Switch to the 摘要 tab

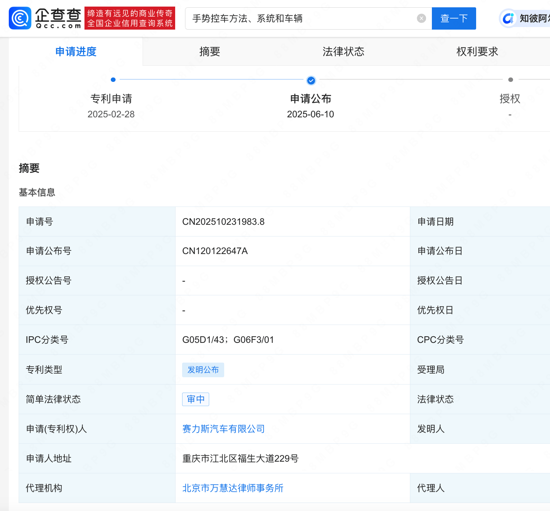[x=210, y=52]
